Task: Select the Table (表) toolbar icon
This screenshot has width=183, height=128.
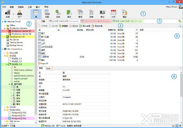Action: coord(36,14)
